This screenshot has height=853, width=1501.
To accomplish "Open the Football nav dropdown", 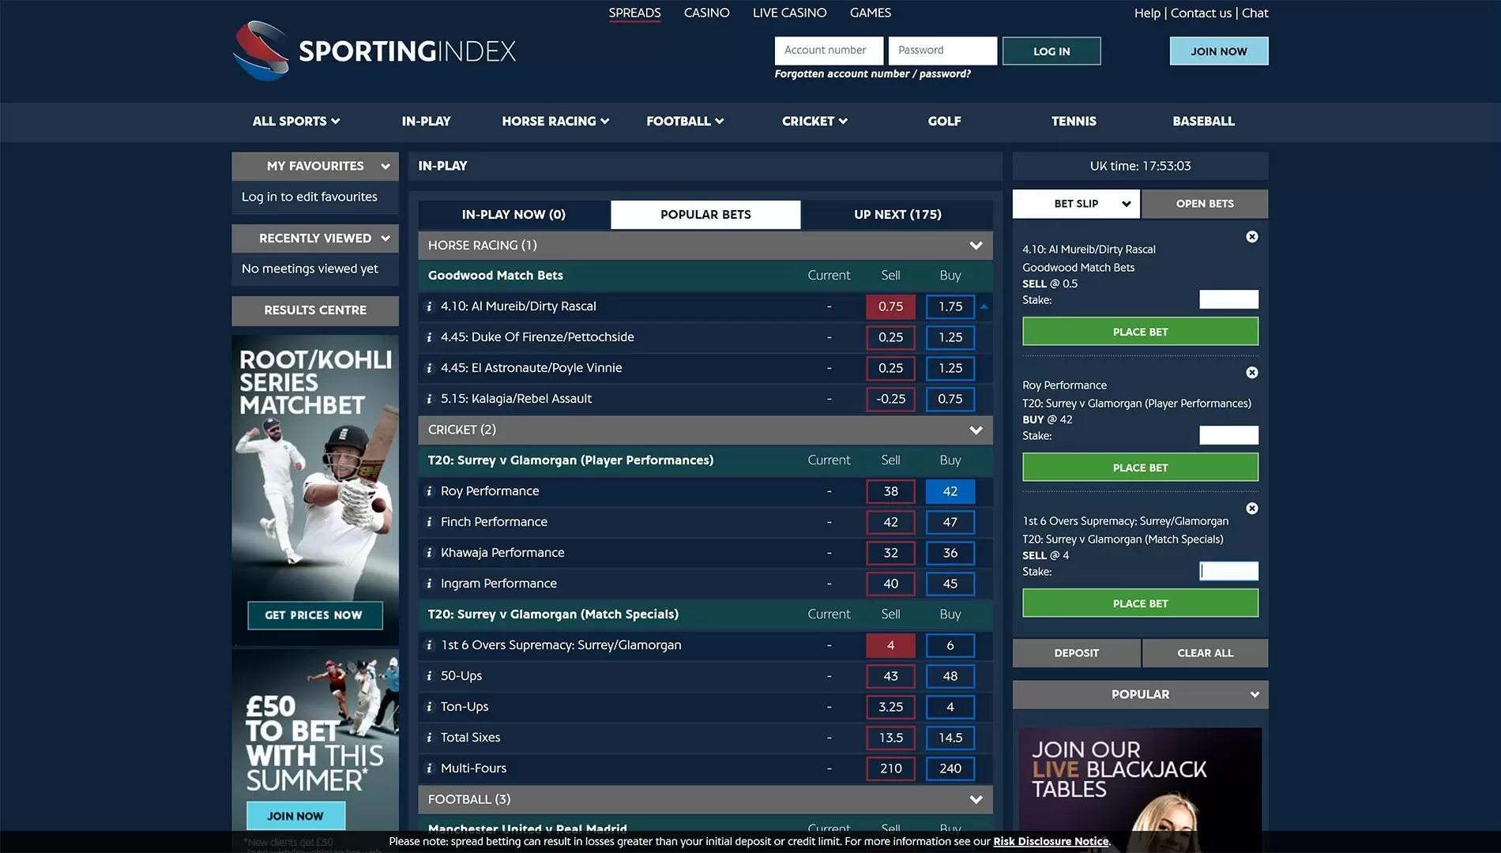I will point(685,122).
